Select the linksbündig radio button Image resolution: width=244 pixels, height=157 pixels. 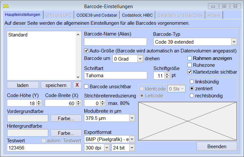[192, 82]
